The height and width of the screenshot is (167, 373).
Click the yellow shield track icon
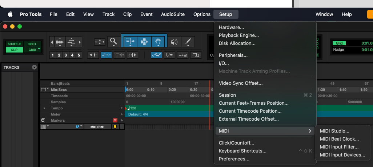[x=115, y=127]
